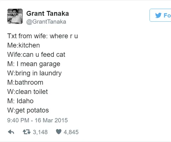Click the line 'Txt from wife: where r u'
The height and width of the screenshot is (142, 171).
(43, 36)
